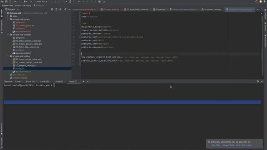This screenshot has width=267, height=150.
Task: Click the Collapse All icon in the Project panel
Action: click(x=60, y=9)
